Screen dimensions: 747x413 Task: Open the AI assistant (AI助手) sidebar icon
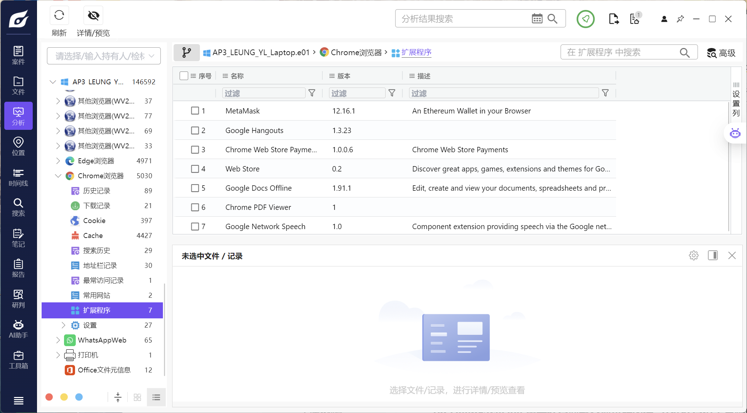click(x=18, y=329)
